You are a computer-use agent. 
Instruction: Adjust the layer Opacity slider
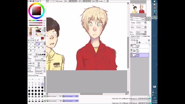pos(141,34)
